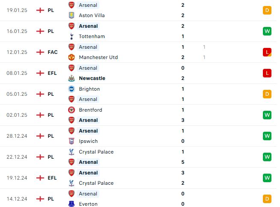Click the red L badge for Newcastle match
Viewport: 280px width, 207px height.
point(267,73)
